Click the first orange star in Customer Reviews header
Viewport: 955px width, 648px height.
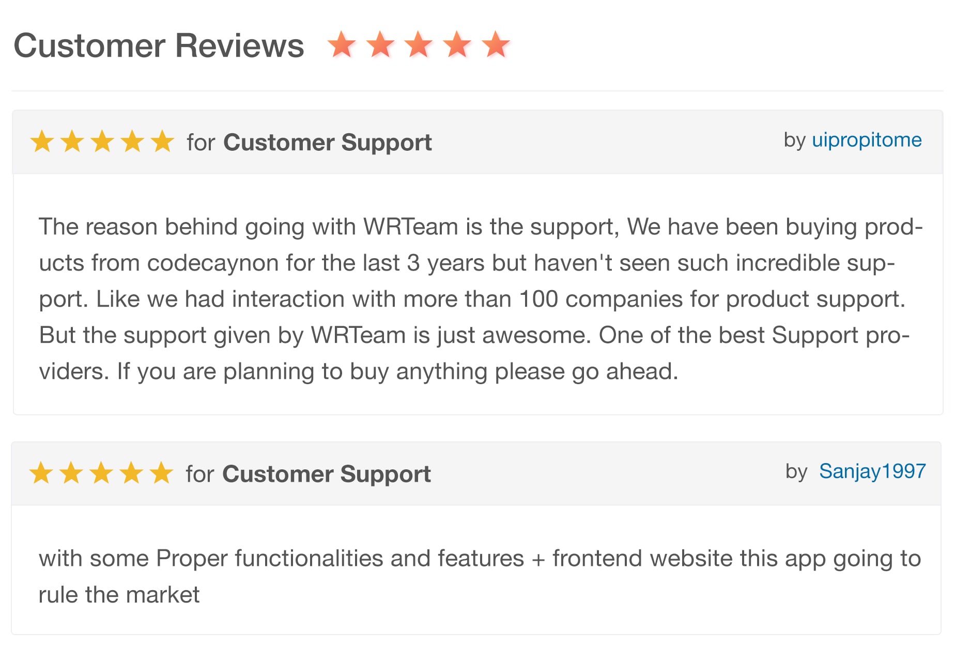[x=342, y=44]
